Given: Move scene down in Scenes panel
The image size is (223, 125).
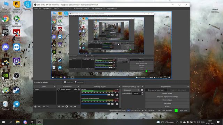Looking at the screenshot, I should [x=47, y=107].
